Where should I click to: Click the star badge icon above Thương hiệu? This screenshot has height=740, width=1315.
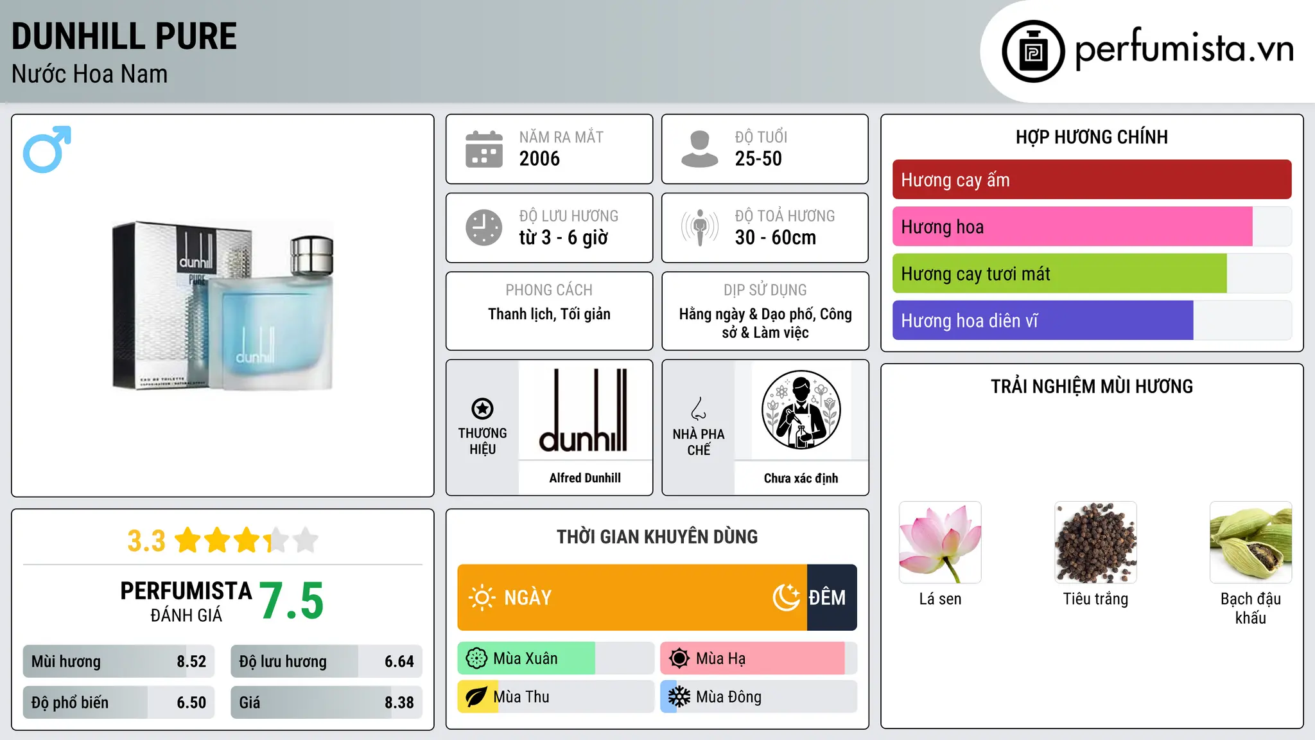pyautogui.click(x=482, y=408)
